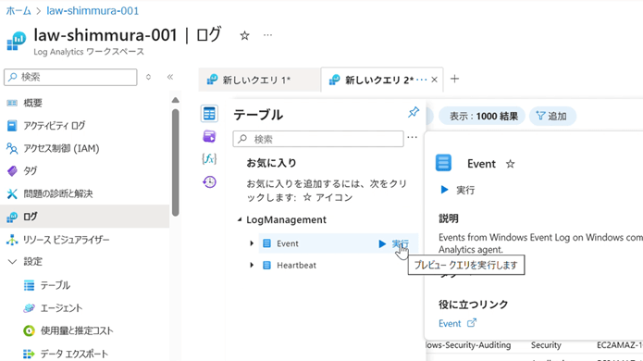The height and width of the screenshot is (361, 643).
Task: Collapse the left navigation menu chevrons
Action: [x=170, y=77]
